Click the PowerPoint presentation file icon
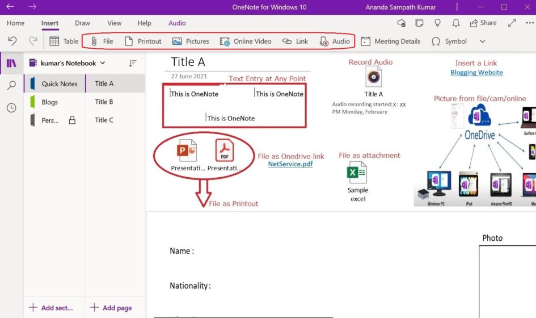 187,150
